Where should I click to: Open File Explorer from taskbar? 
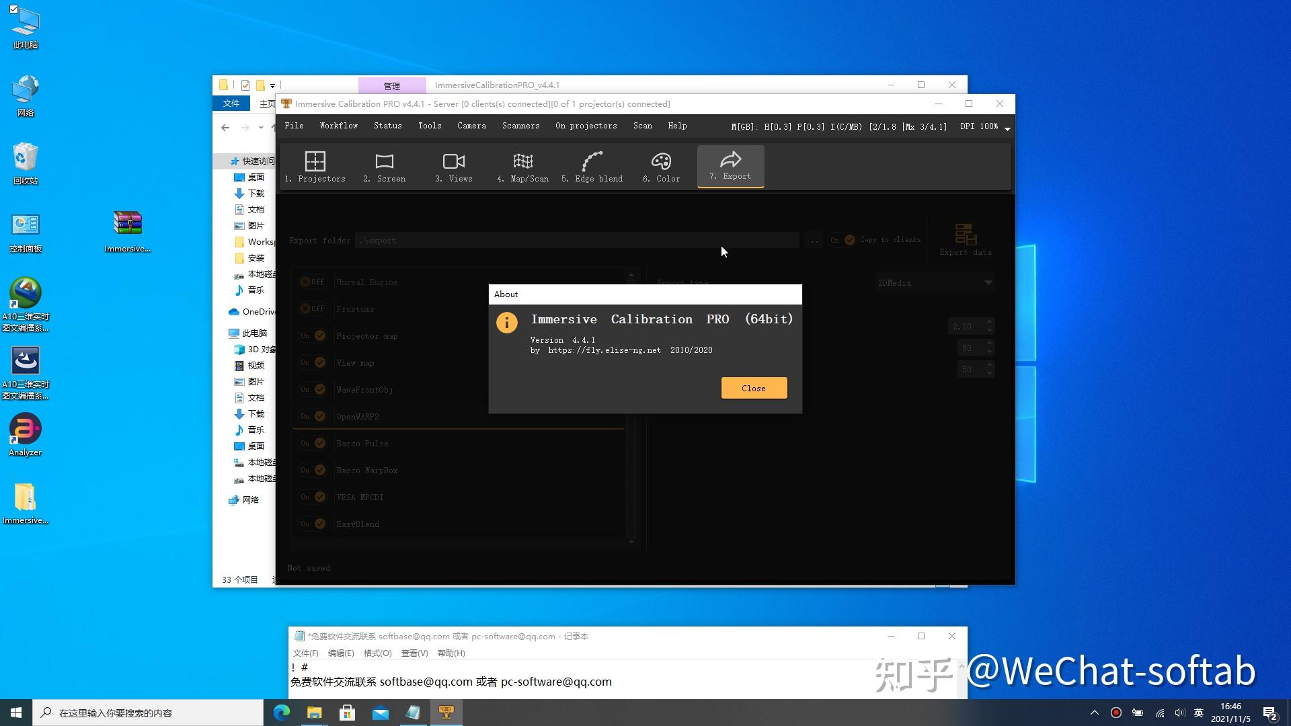(x=315, y=713)
